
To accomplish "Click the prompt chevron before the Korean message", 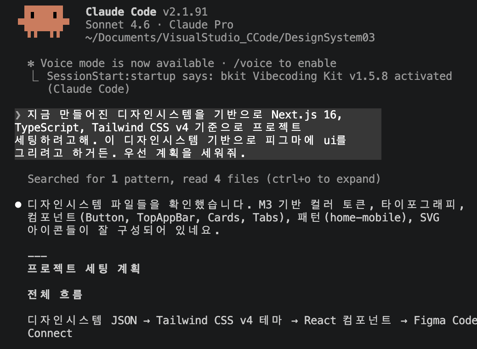I will (x=18, y=115).
